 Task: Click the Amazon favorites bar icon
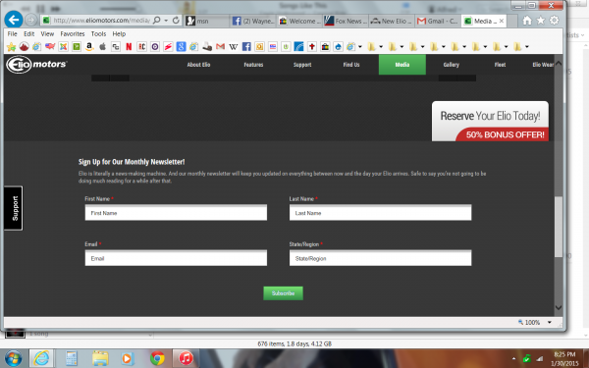89,46
